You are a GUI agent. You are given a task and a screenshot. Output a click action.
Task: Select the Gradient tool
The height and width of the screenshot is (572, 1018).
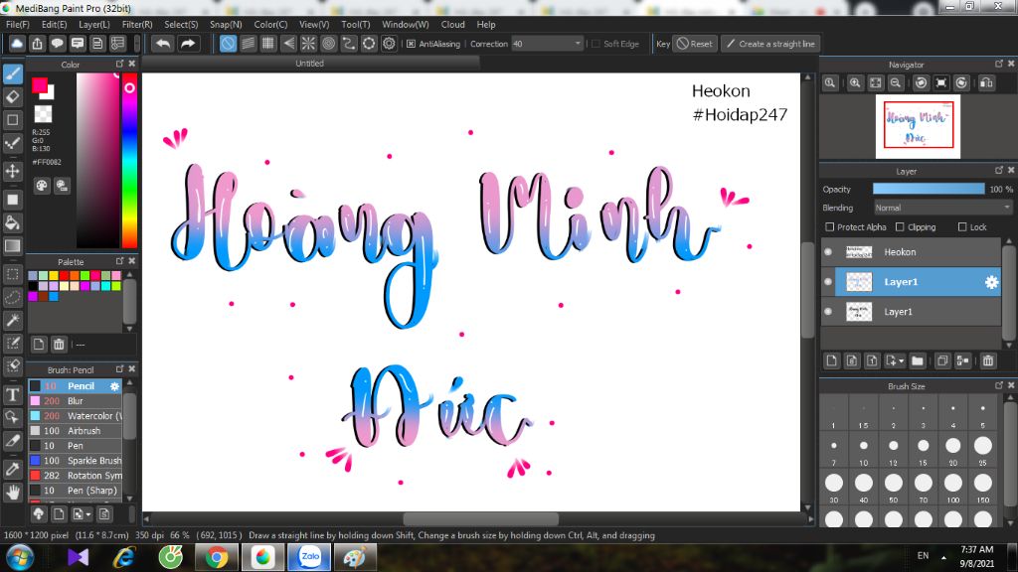tap(12, 246)
